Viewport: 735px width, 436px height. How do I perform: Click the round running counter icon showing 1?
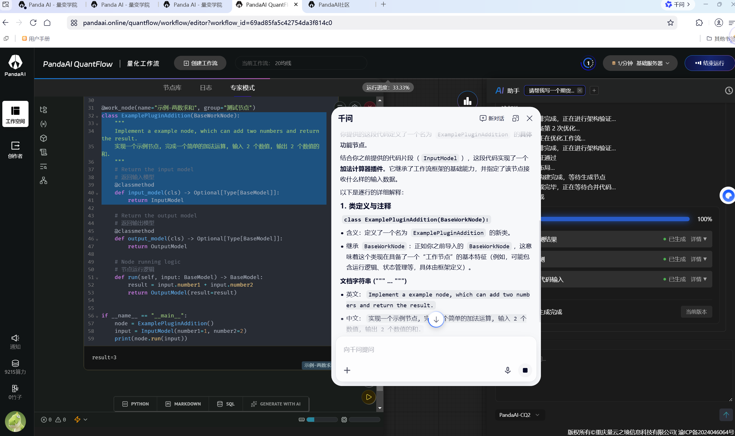pyautogui.click(x=588, y=63)
